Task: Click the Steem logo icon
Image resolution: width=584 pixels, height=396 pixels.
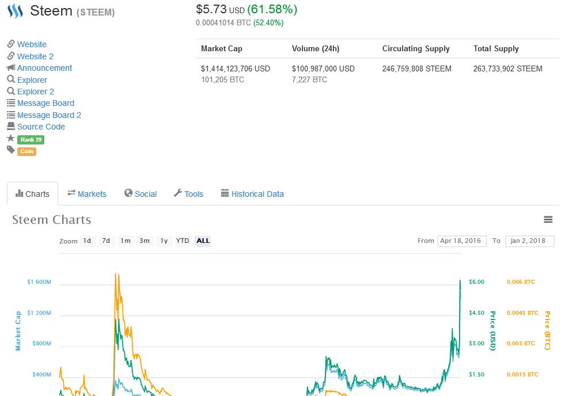Action: [16, 11]
